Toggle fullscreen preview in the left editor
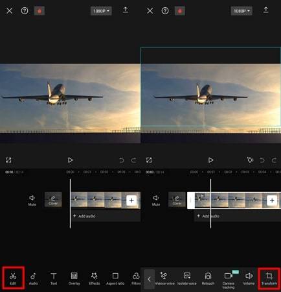Screen dimensions: 281x292 [8, 160]
